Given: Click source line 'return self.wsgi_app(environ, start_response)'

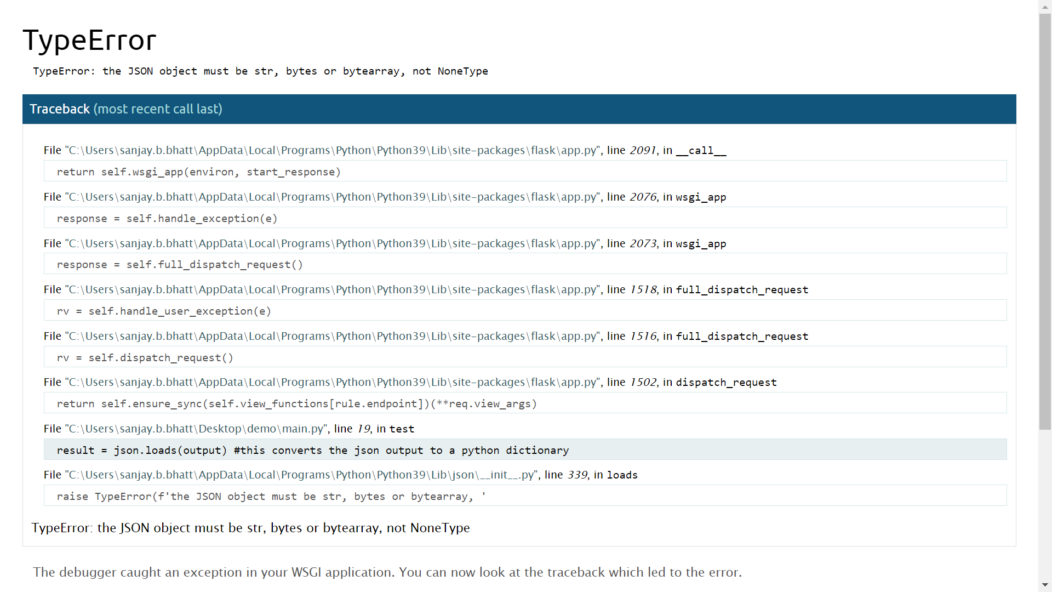Looking at the screenshot, I should tap(525, 172).
